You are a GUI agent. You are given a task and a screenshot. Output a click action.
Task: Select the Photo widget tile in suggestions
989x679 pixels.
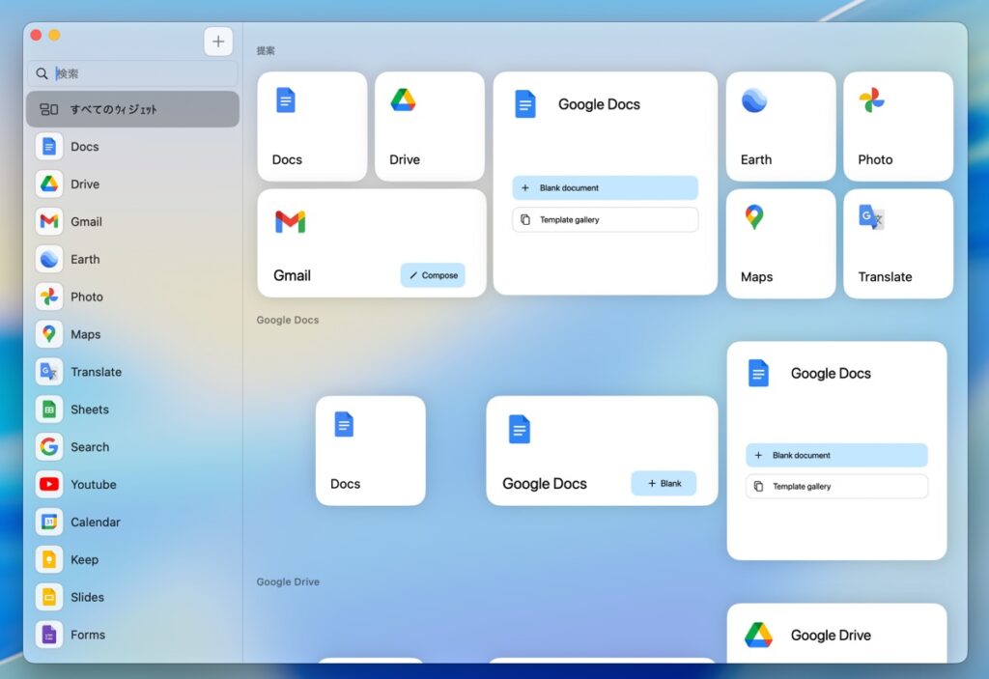point(898,127)
